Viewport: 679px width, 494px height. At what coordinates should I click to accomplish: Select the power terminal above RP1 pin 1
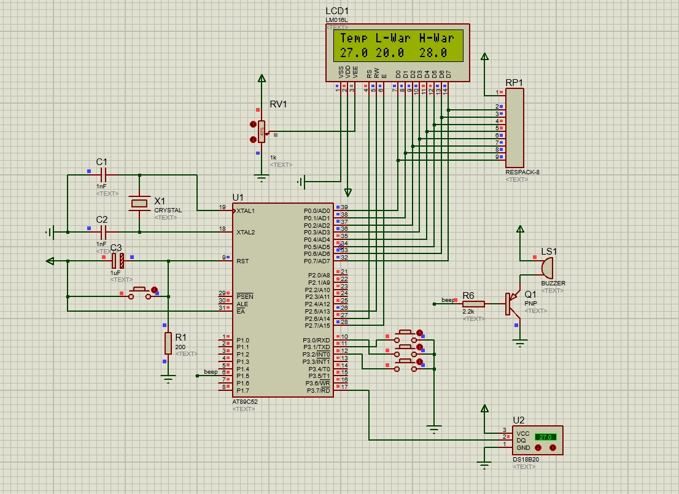[x=484, y=56]
